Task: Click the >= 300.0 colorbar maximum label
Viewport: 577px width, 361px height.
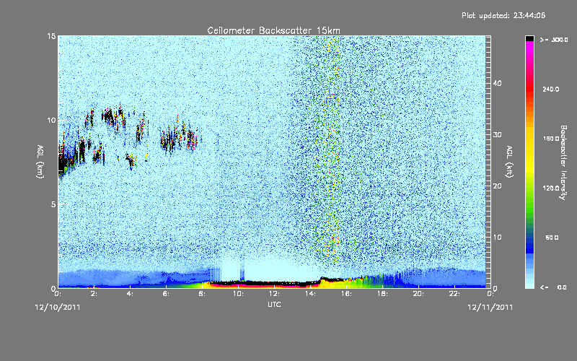Action: [x=554, y=40]
